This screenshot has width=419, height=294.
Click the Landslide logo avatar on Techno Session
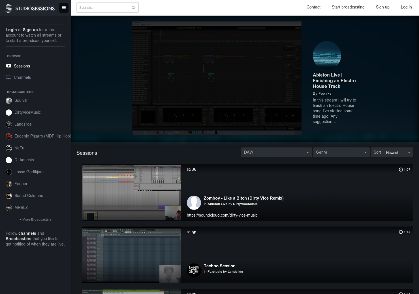194,270
